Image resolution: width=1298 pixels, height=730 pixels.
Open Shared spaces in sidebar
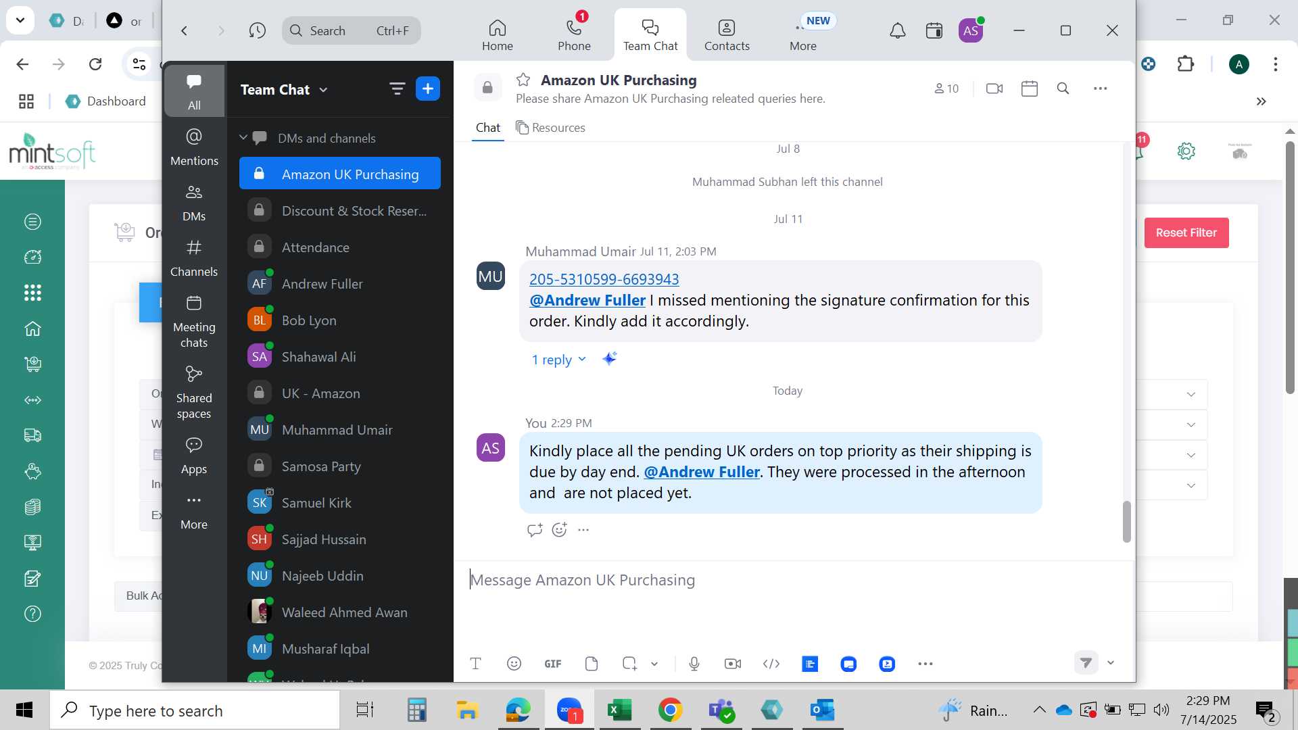[194, 392]
